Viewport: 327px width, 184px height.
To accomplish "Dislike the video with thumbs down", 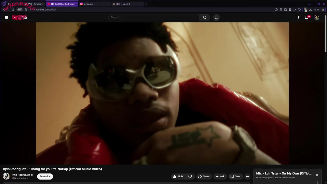I will click(190, 176).
